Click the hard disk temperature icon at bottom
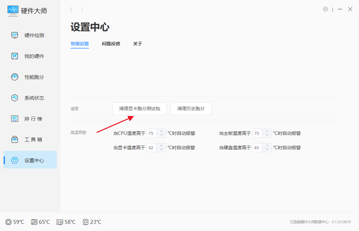This screenshot has width=359, height=231. (86, 222)
